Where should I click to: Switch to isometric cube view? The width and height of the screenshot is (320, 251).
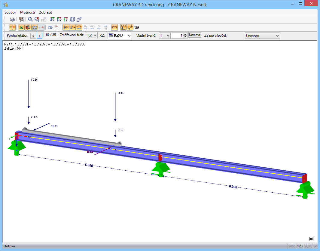point(72,19)
